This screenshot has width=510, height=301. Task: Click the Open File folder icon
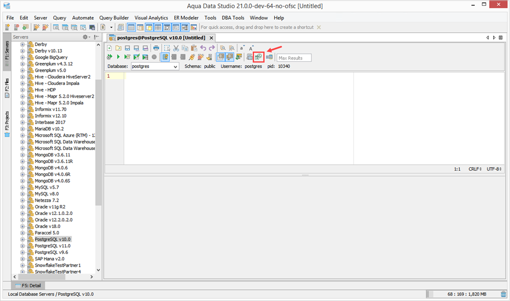pos(118,48)
